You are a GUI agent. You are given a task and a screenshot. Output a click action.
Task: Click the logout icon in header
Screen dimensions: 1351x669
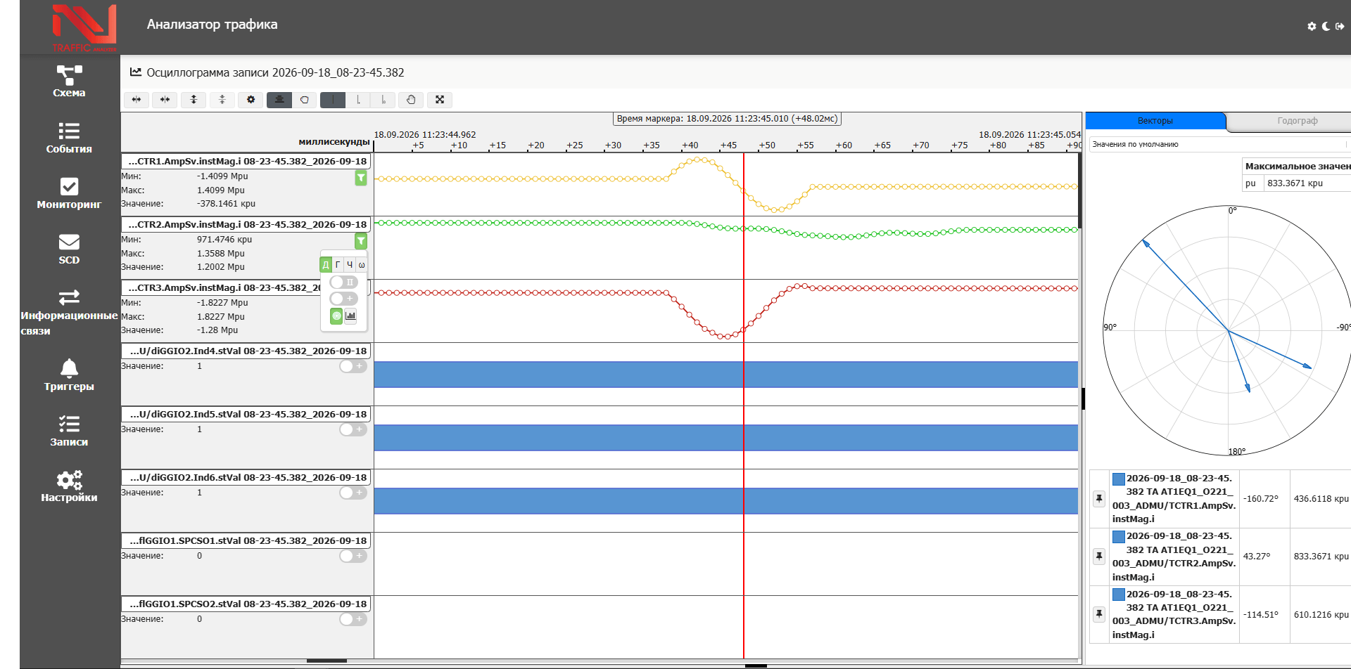(x=1340, y=26)
